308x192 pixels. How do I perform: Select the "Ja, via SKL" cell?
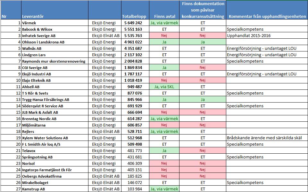(x=164, y=87)
